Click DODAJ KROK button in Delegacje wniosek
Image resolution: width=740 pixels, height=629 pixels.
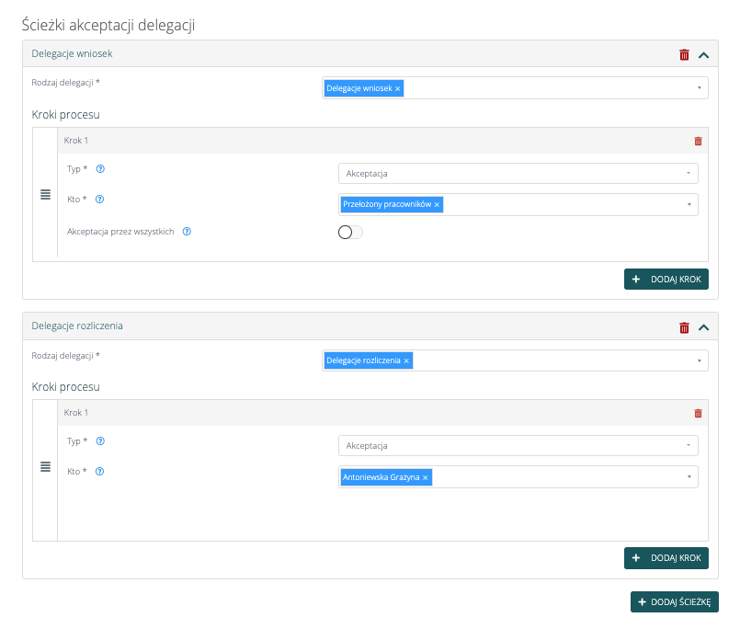(666, 280)
